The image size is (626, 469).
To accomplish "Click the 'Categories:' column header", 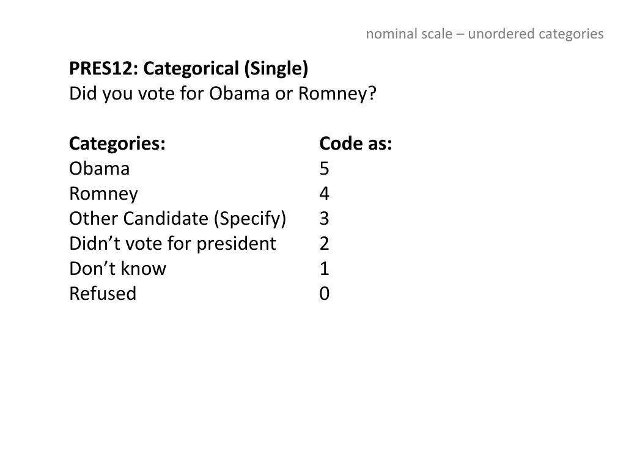I will pos(117,143).
